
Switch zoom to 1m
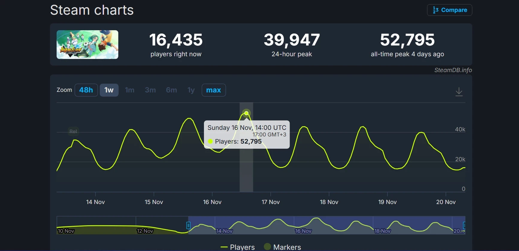[x=130, y=90]
